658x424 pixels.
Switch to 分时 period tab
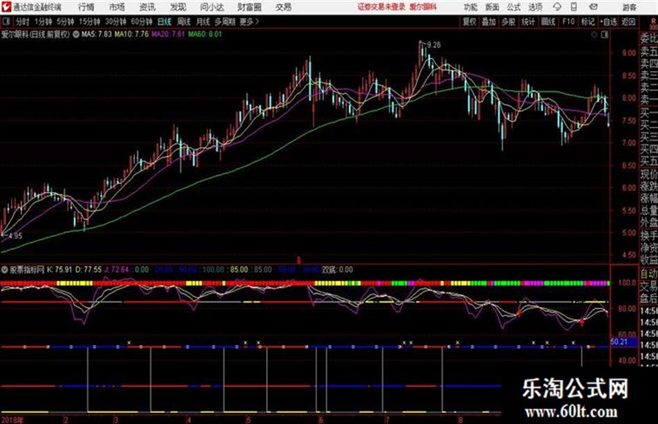[x=22, y=22]
